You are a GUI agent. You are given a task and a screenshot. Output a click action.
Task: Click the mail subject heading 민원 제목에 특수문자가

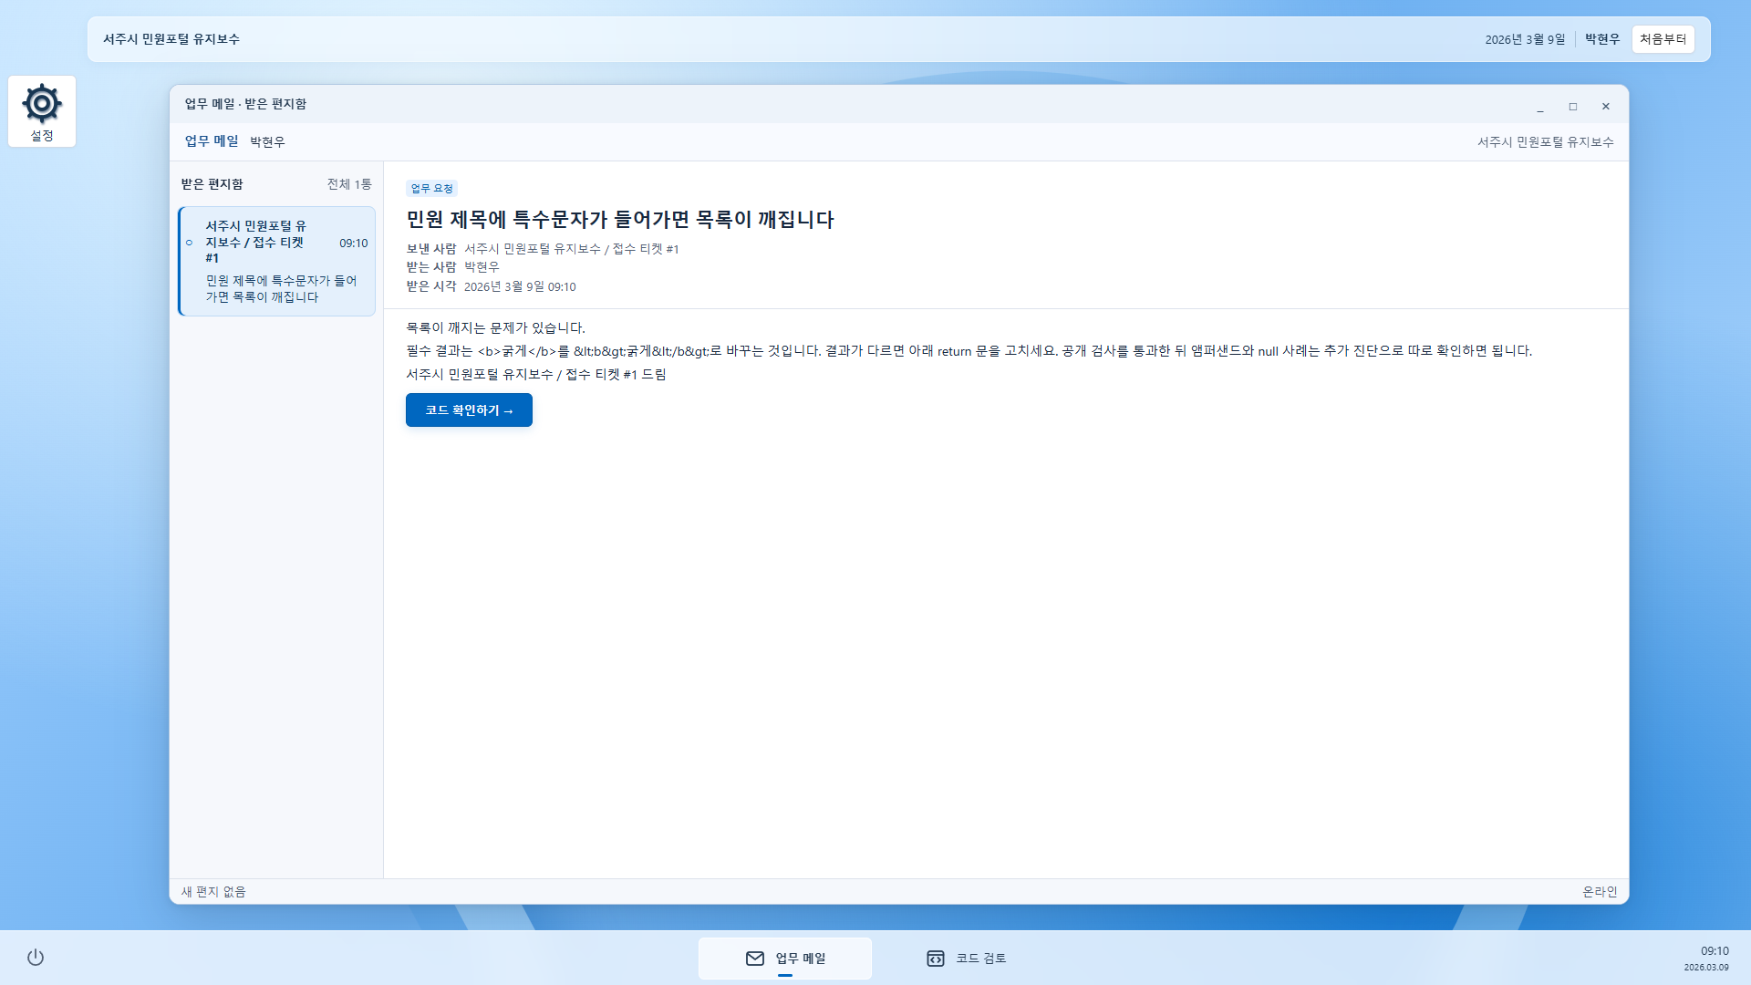tap(620, 220)
